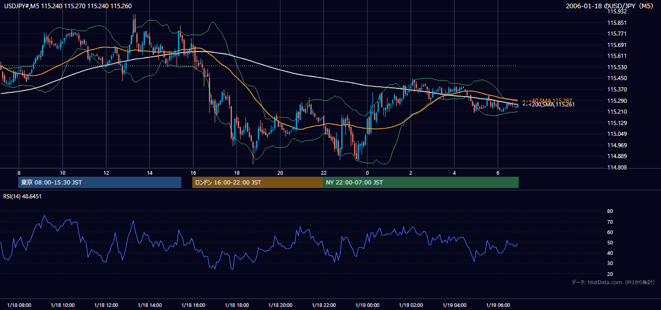This screenshot has width=661, height=310.
Task: Click hour tick 10 below the price chart
Action: pyautogui.click(x=63, y=173)
